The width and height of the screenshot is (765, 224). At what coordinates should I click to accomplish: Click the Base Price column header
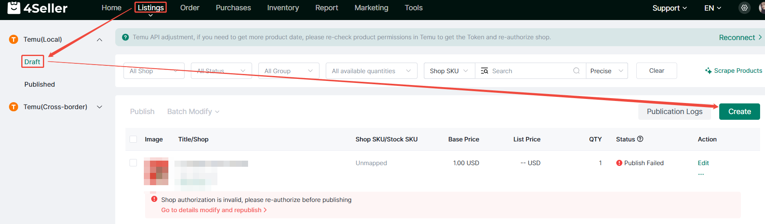coord(463,139)
